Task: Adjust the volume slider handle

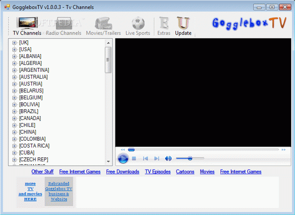Action: pyautogui.click(x=190, y=158)
